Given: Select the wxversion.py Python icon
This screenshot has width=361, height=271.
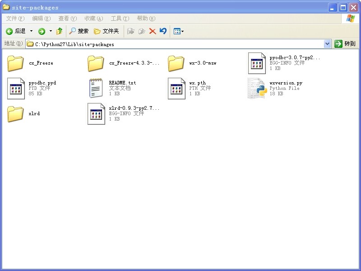Looking at the screenshot, I should coord(257,88).
